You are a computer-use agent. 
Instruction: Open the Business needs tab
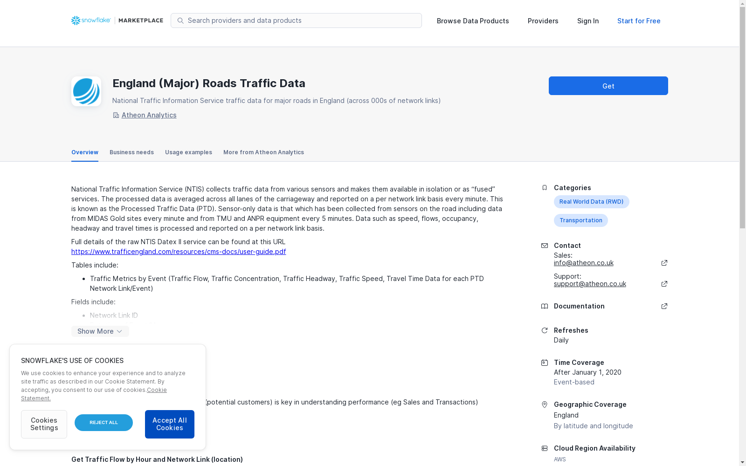coord(131,152)
